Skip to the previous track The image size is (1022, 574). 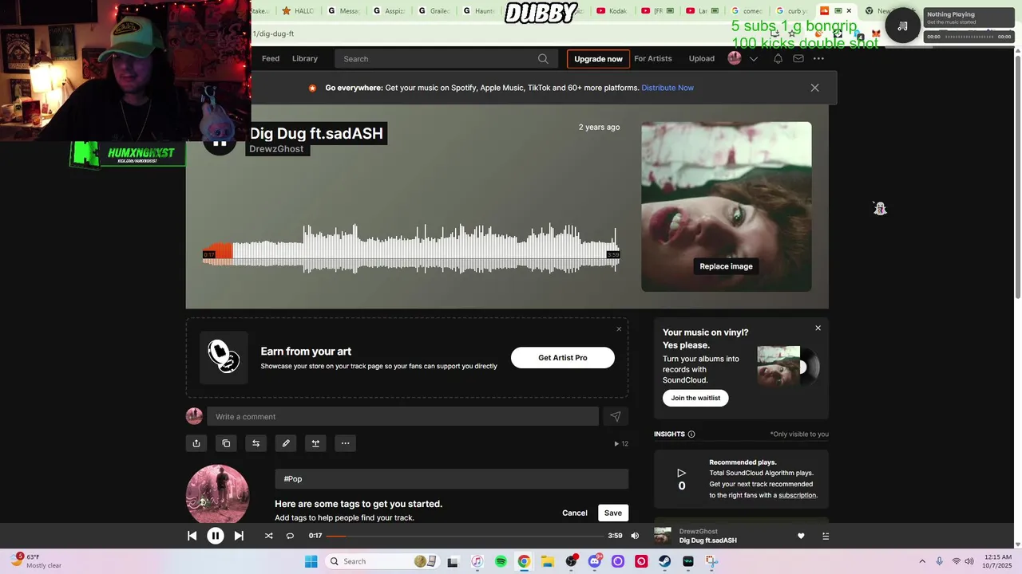[192, 536]
